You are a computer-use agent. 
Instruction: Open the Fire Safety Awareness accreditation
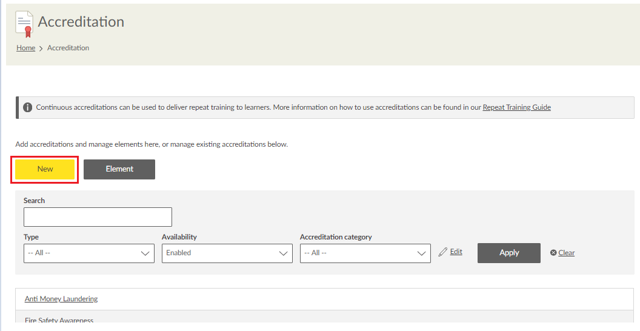tap(59, 321)
